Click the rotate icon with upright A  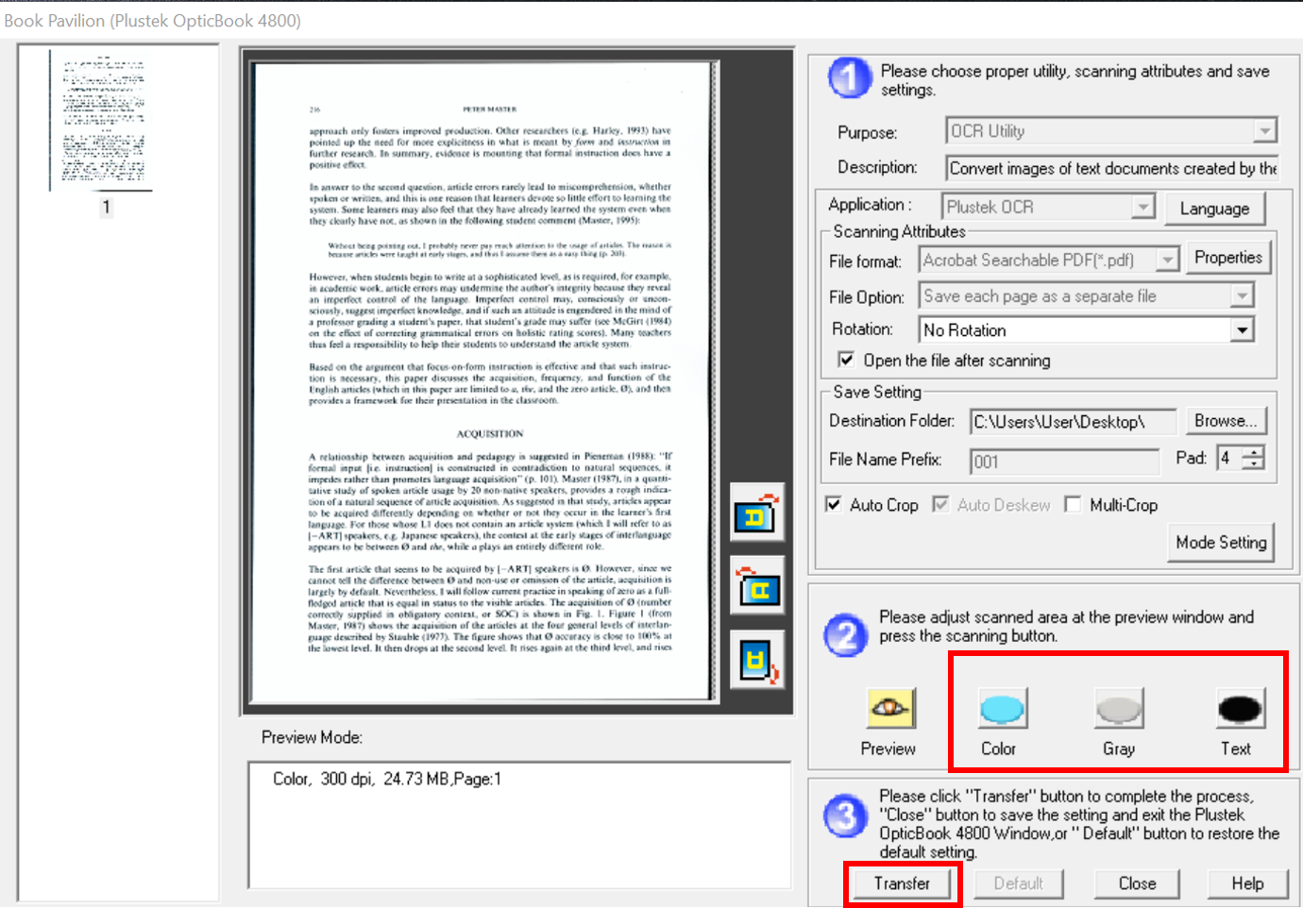[757, 514]
